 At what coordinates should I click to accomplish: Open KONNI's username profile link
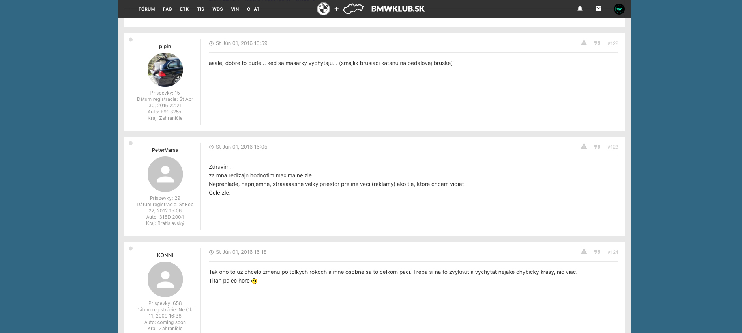[x=165, y=255]
